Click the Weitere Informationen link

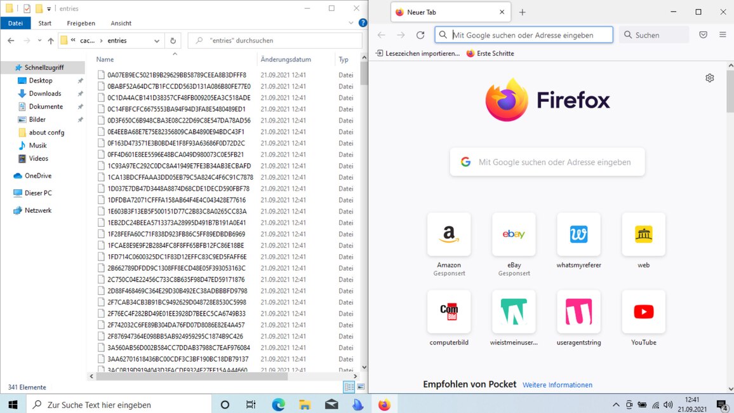click(x=557, y=384)
